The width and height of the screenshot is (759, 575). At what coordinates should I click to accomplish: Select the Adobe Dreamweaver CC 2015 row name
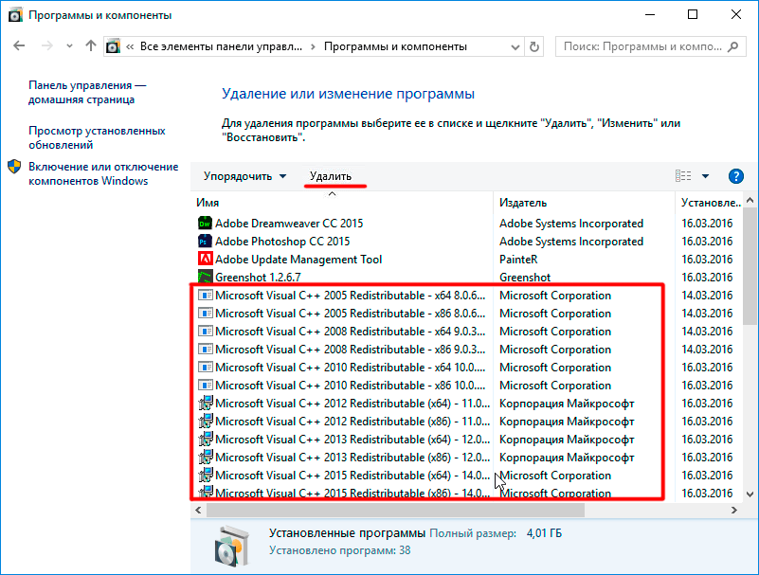tap(289, 224)
